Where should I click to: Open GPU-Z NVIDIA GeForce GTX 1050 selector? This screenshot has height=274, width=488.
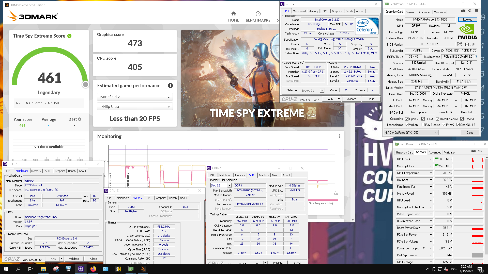click(411, 133)
